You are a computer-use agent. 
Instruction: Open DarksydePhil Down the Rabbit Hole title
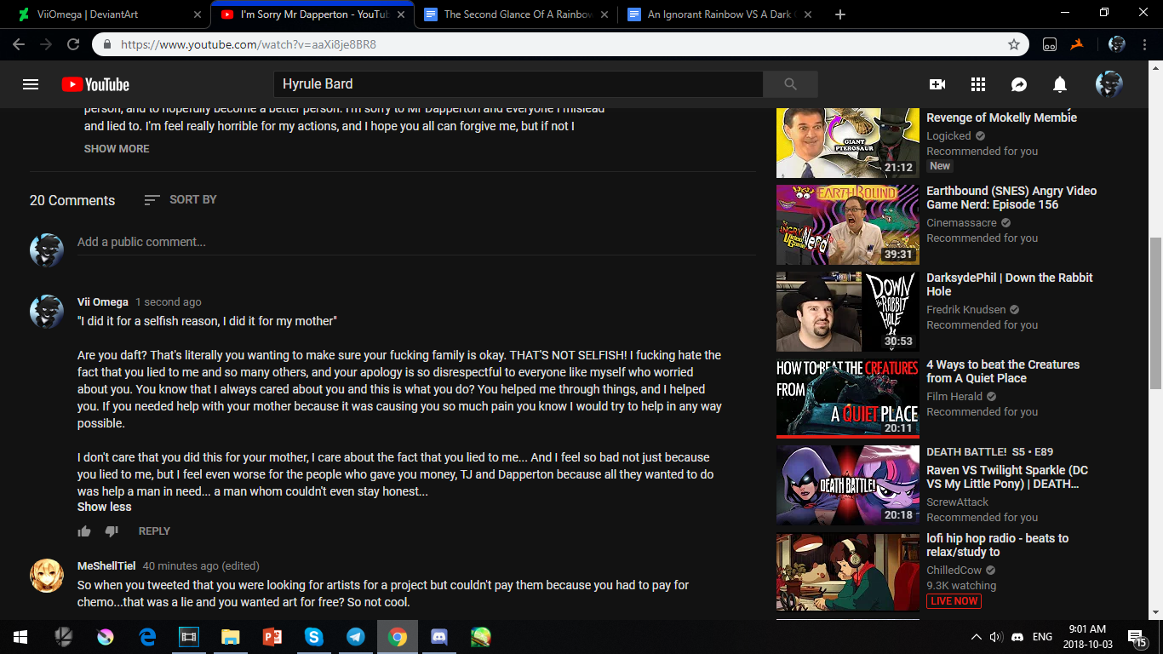click(1010, 284)
